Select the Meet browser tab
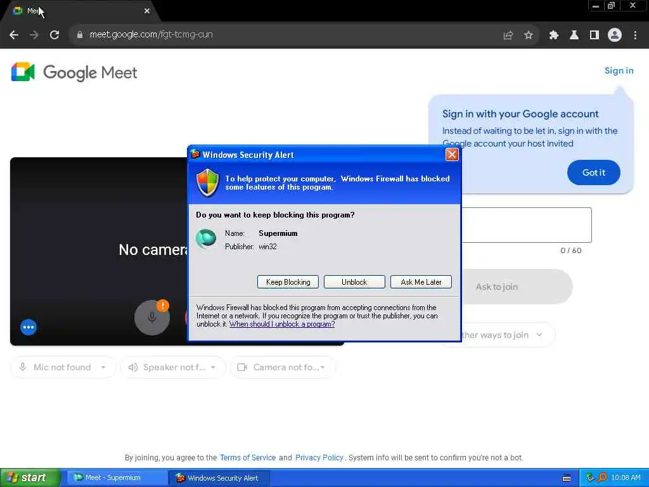The image size is (649, 487). [80, 11]
